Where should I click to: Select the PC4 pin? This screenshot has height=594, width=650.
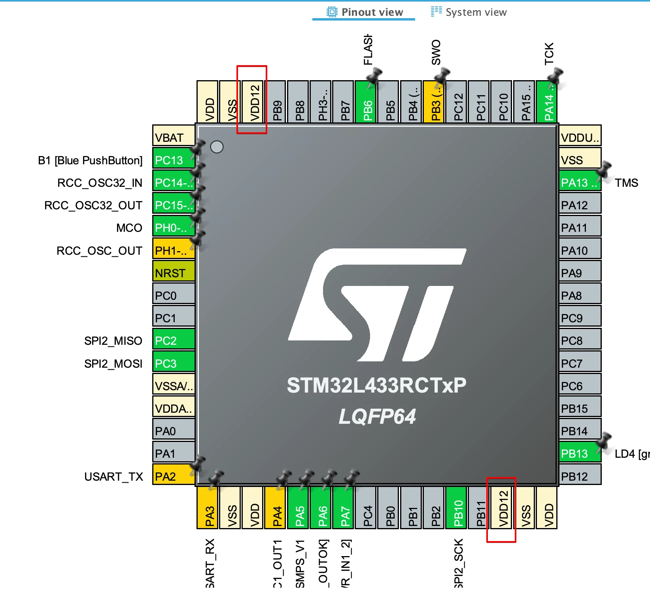tap(366, 508)
